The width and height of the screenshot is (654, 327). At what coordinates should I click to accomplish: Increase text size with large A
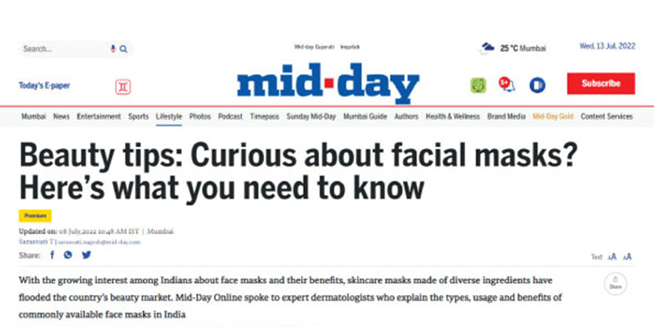627,257
